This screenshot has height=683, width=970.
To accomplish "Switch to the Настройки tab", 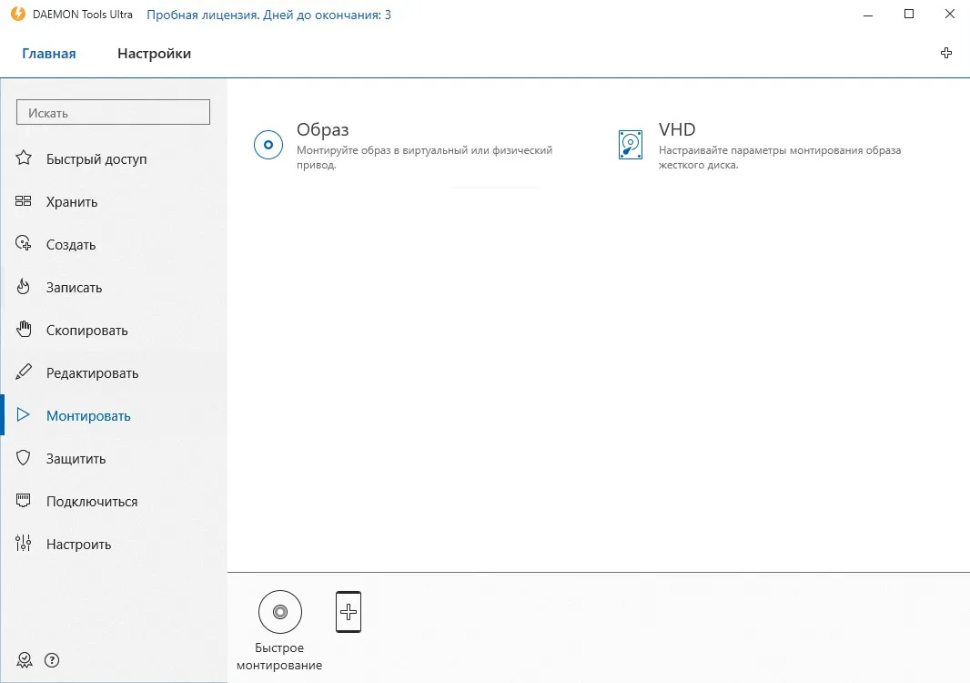I will (x=154, y=54).
